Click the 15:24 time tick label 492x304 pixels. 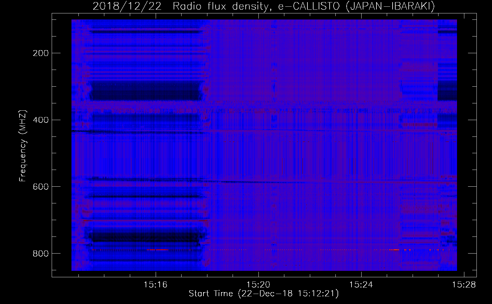point(361,285)
